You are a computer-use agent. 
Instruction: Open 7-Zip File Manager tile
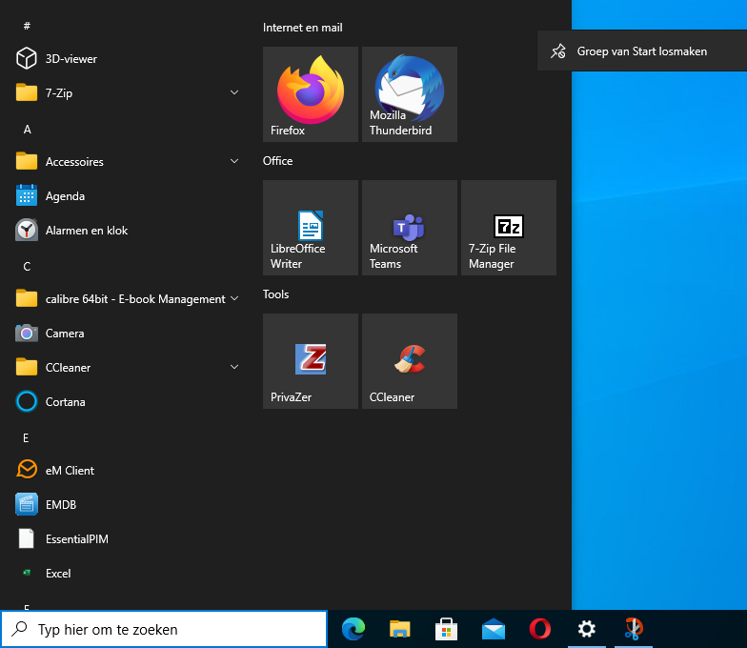coord(509,228)
